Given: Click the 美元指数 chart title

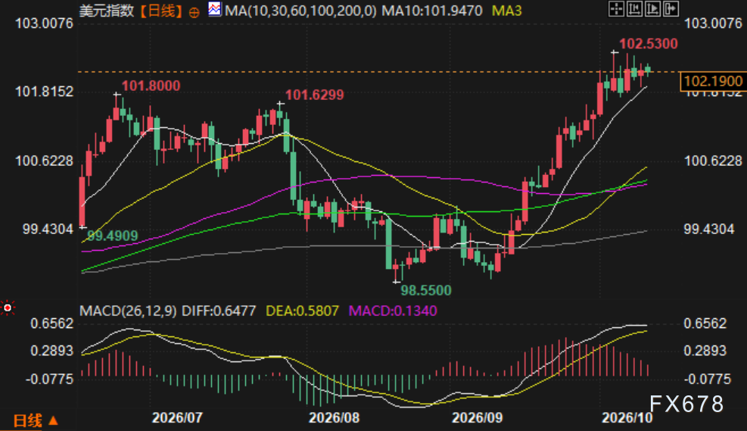Looking at the screenshot, I should point(107,11).
